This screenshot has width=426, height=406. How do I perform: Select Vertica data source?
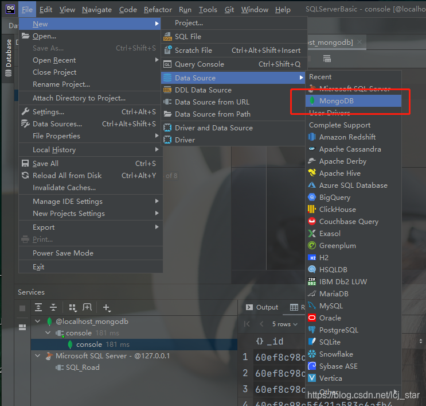click(x=353, y=378)
